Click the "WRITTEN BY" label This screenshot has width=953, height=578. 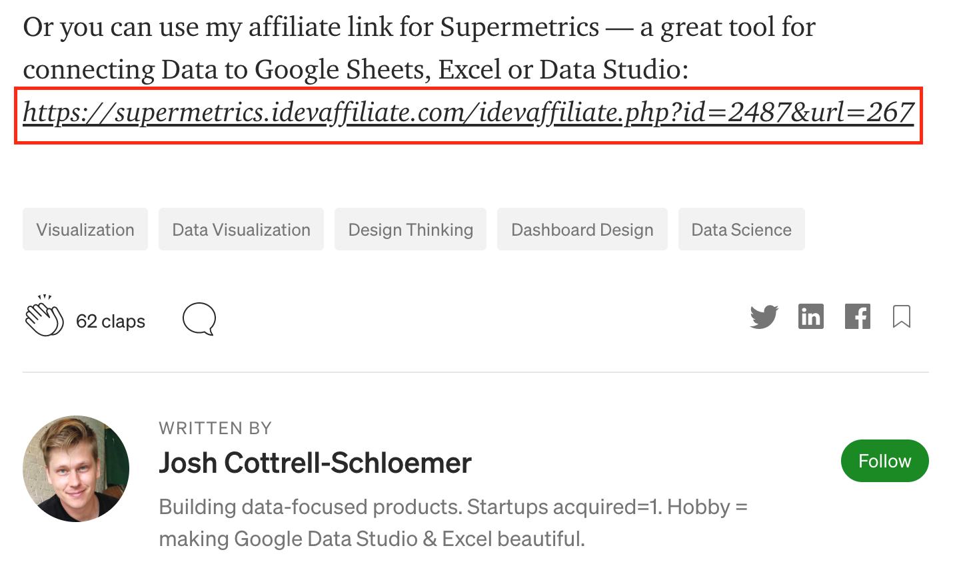tap(215, 428)
